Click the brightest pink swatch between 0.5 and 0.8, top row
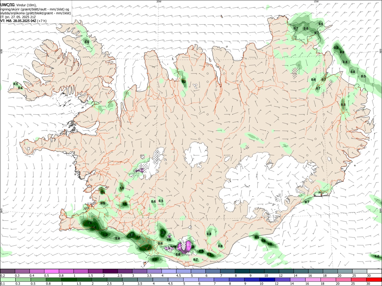The height and width of the screenshot is (286, 382). point(52,271)
